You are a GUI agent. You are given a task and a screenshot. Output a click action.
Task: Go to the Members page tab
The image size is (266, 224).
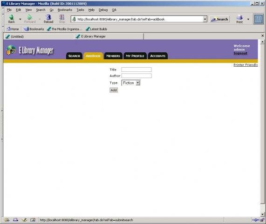coord(113,56)
